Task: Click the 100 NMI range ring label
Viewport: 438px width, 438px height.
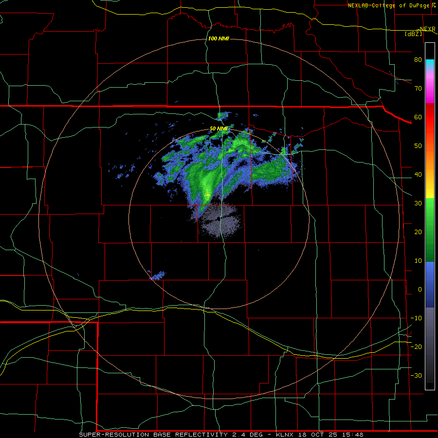Action: [219, 38]
